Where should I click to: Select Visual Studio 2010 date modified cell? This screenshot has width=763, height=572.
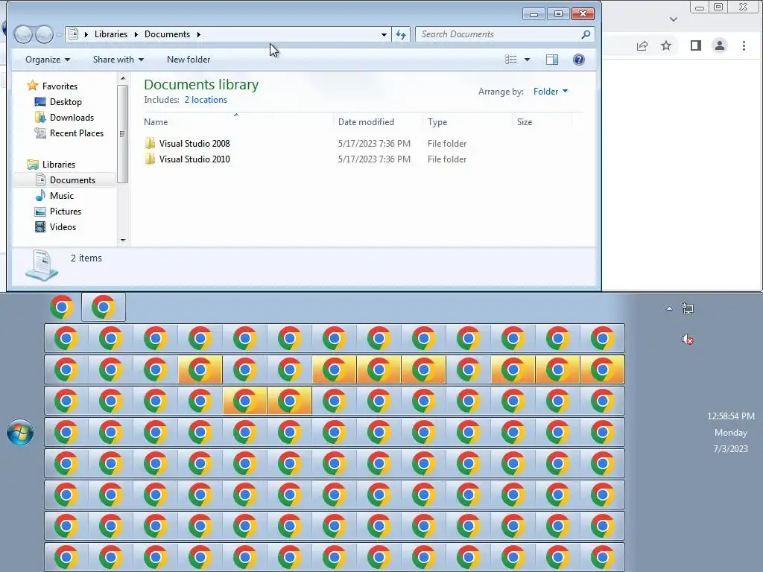pos(374,159)
